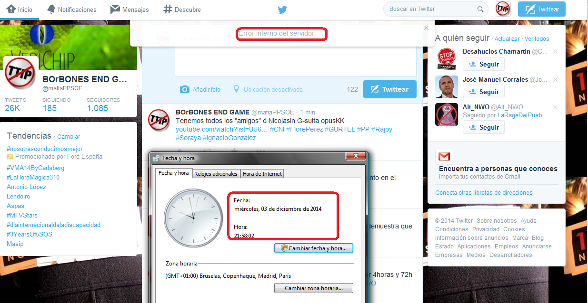This screenshot has width=588, height=303.
Task: Open the Lendoiro trend
Action: (18, 196)
